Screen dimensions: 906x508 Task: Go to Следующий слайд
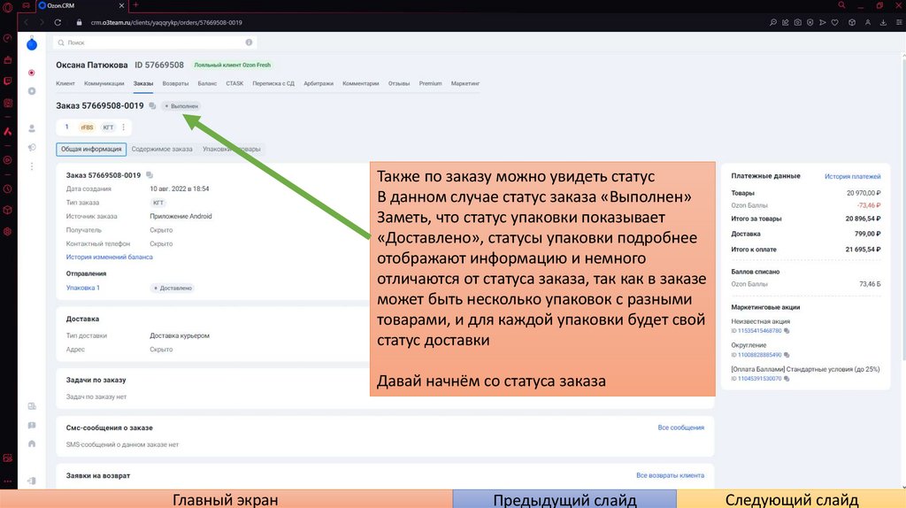tap(791, 499)
